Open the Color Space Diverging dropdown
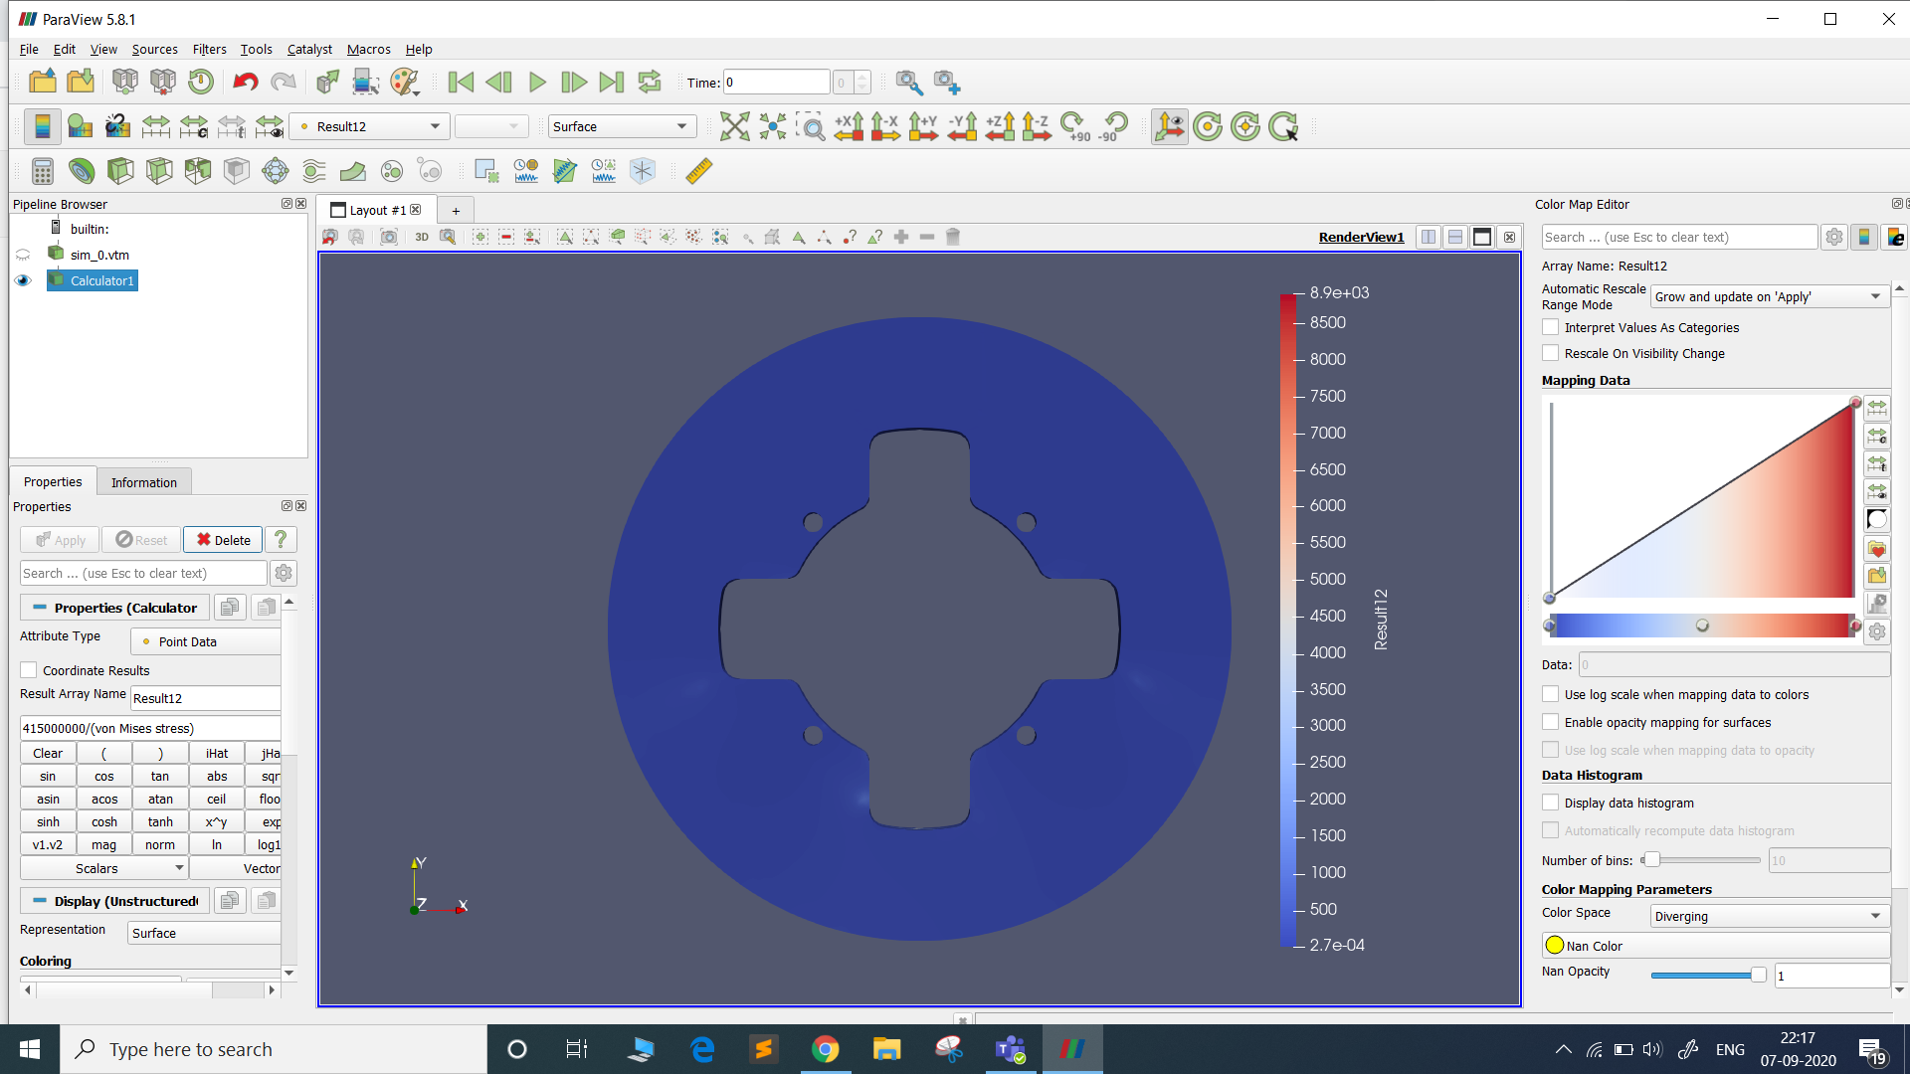Viewport: 1910px width, 1074px height. click(x=1768, y=916)
